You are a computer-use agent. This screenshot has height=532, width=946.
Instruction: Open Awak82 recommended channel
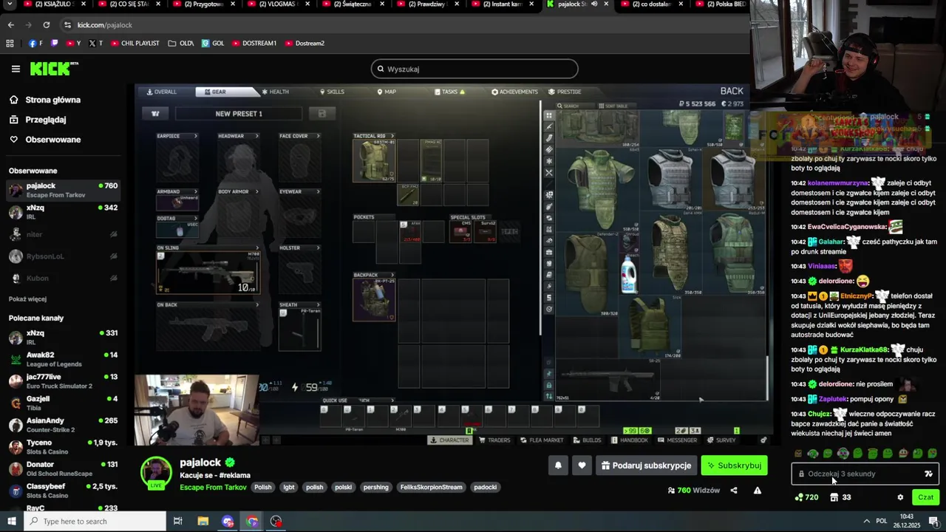point(63,359)
